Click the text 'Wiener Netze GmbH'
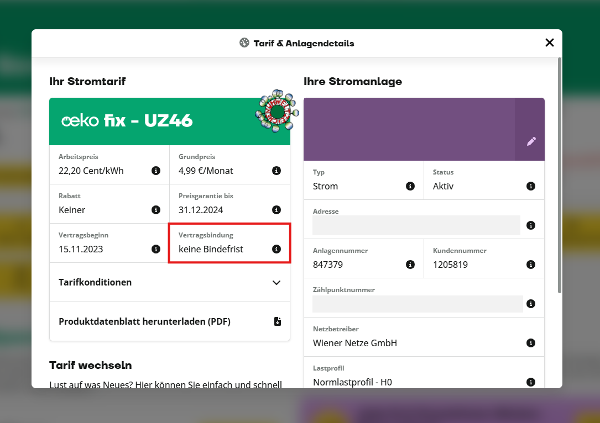This screenshot has height=423, width=600. pos(355,343)
